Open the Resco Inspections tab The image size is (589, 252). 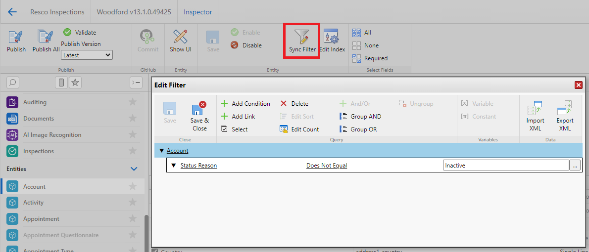coord(57,12)
